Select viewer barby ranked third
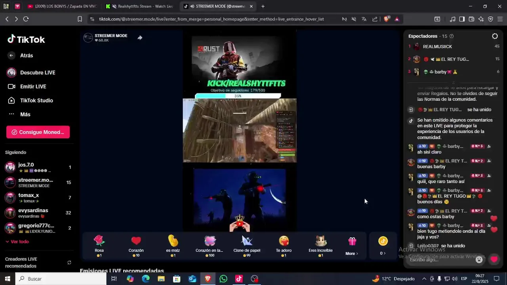This screenshot has height=285, width=507. [454, 72]
